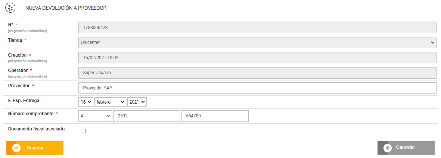Click the Nueva Devolución a Proveedor heading
The image size is (441, 158).
(x=66, y=8)
